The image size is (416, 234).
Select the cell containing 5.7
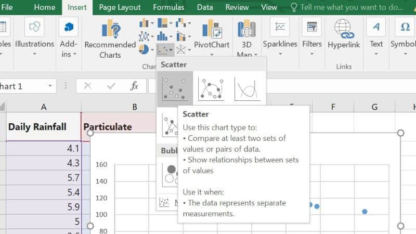[44, 177]
